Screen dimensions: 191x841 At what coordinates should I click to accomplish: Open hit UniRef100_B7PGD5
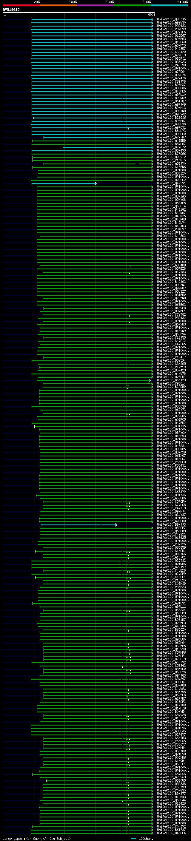click(x=171, y=416)
